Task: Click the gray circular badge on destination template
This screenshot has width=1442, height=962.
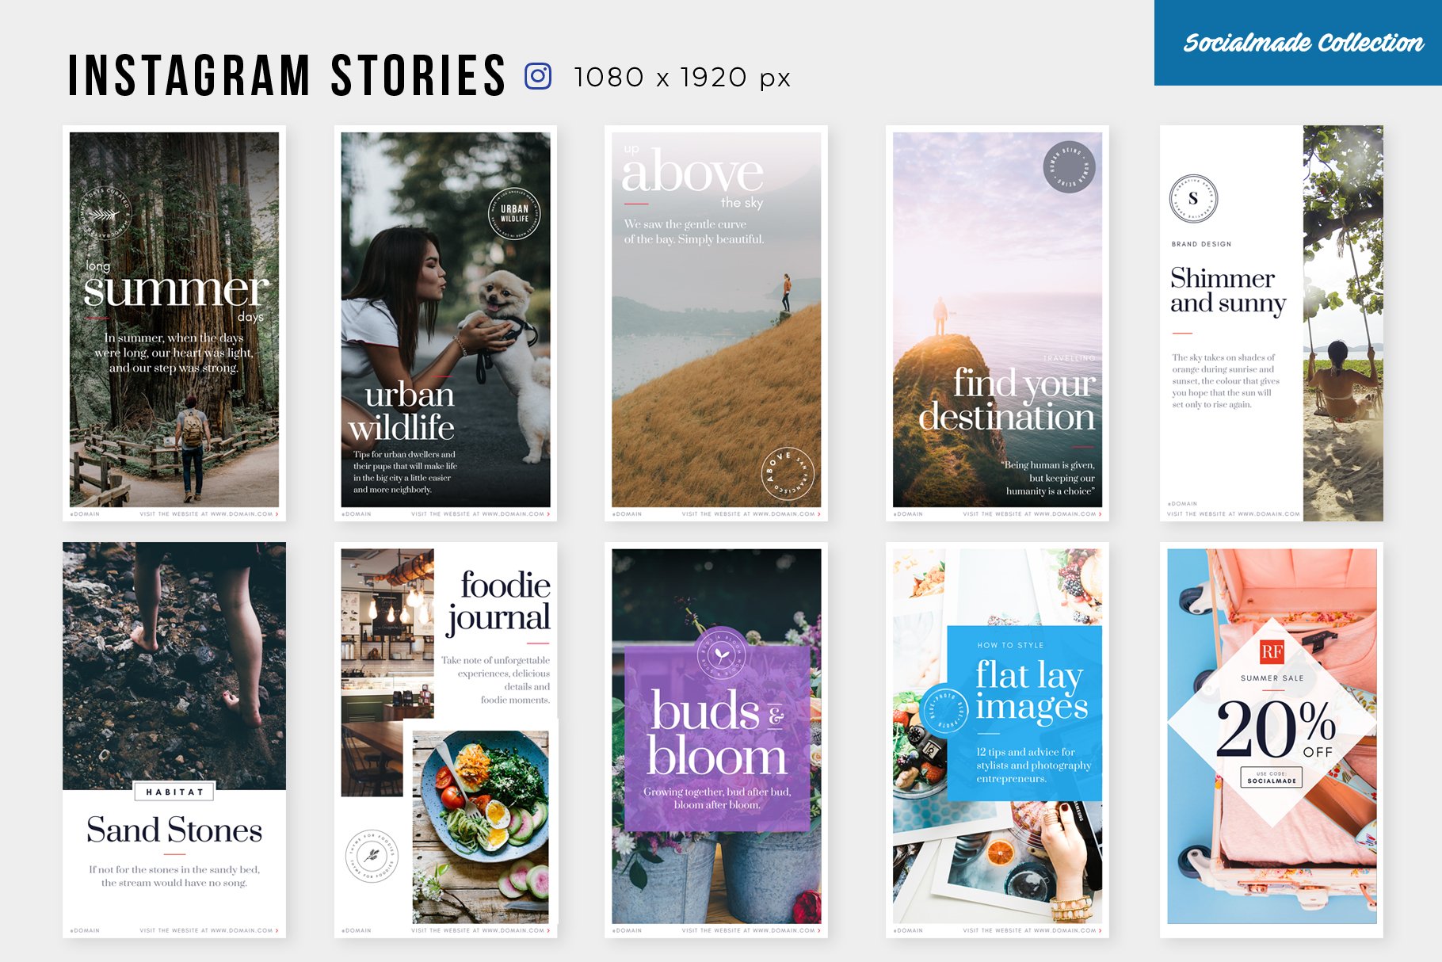Action: pyautogui.click(x=1070, y=166)
